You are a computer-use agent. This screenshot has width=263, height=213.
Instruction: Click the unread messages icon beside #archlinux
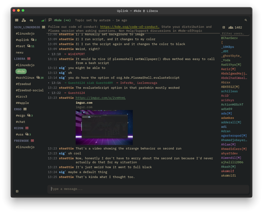click(x=38, y=78)
